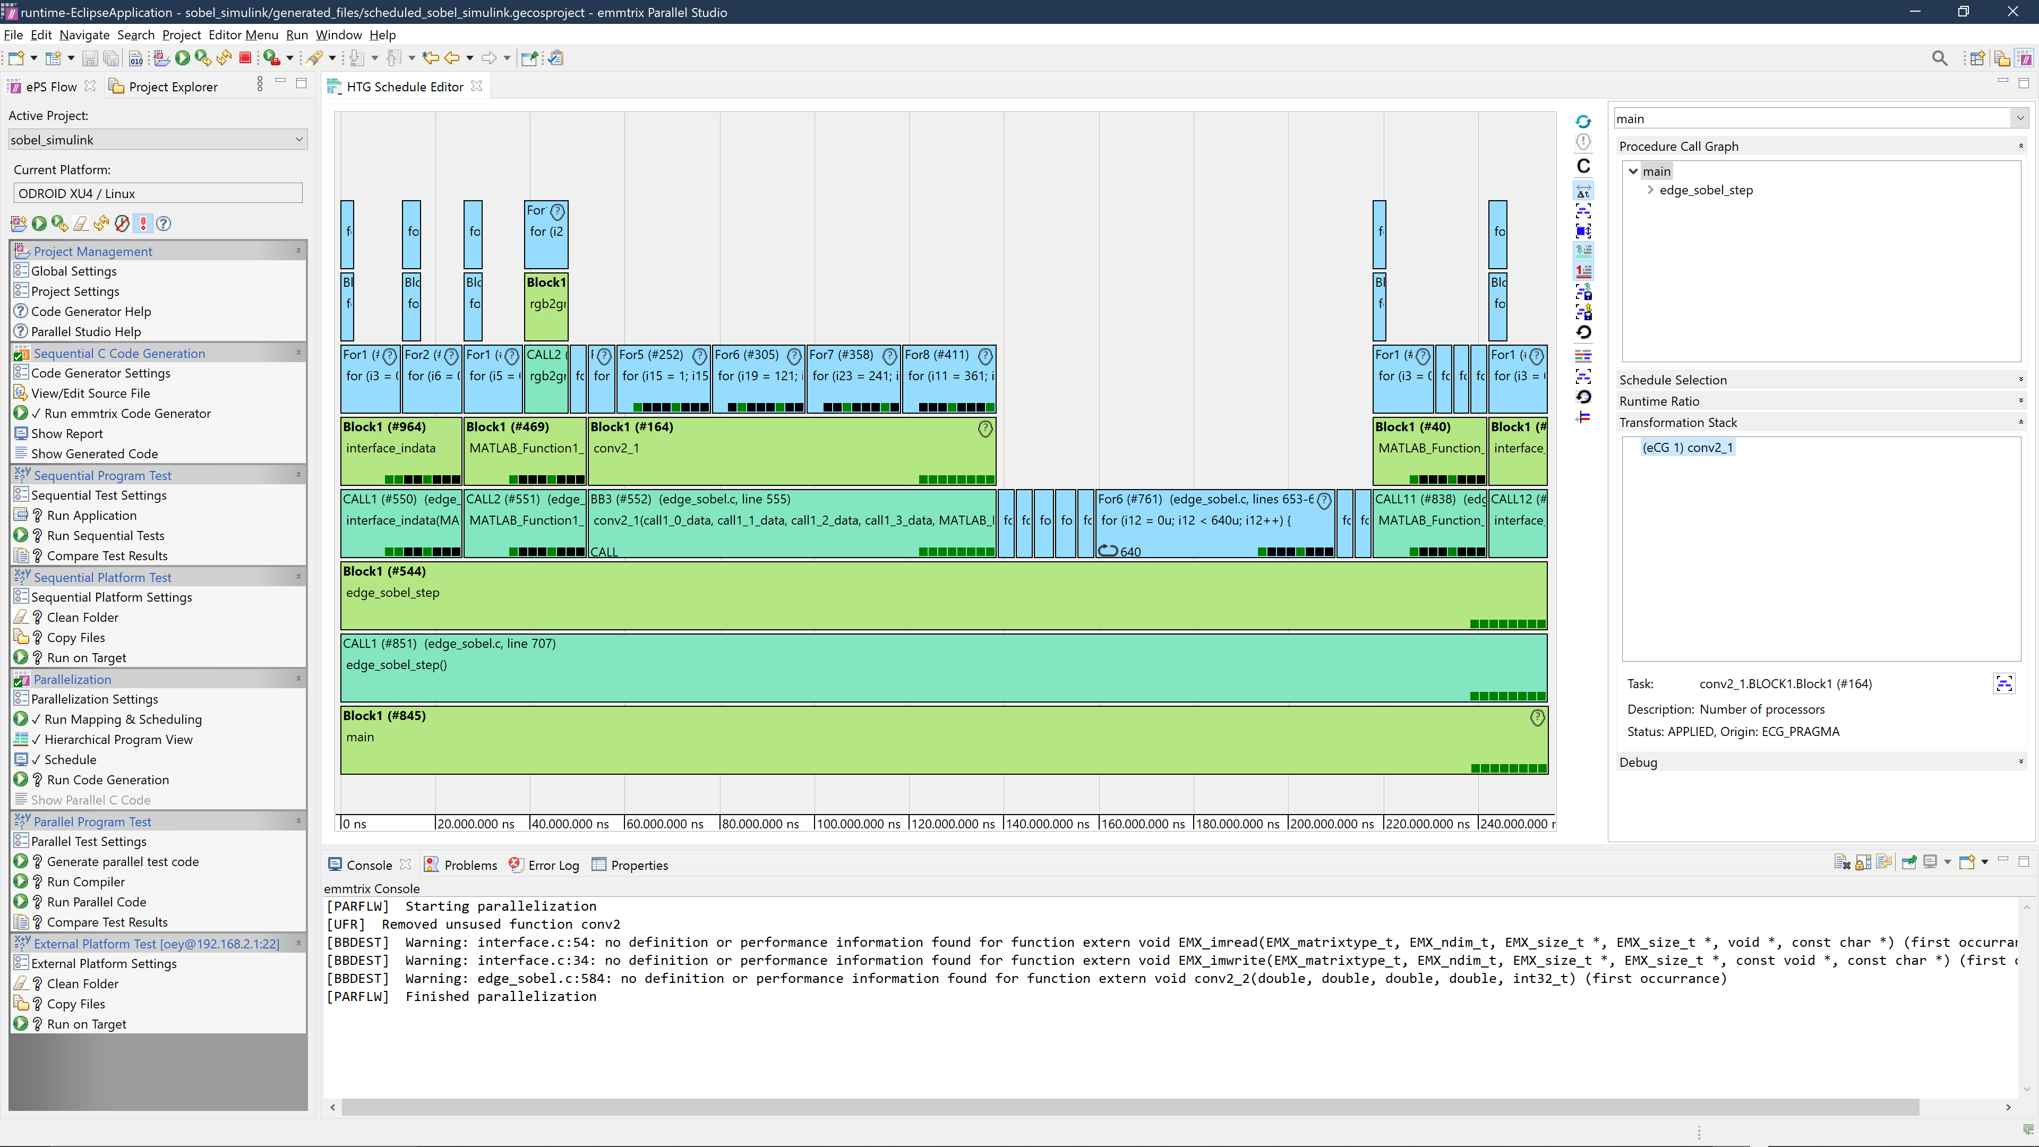Click the blue square vertical-arrow icon

tap(1583, 231)
